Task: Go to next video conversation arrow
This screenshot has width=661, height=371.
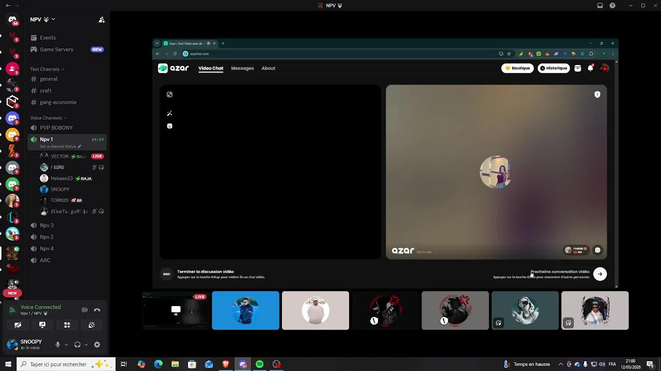Action: (x=600, y=274)
